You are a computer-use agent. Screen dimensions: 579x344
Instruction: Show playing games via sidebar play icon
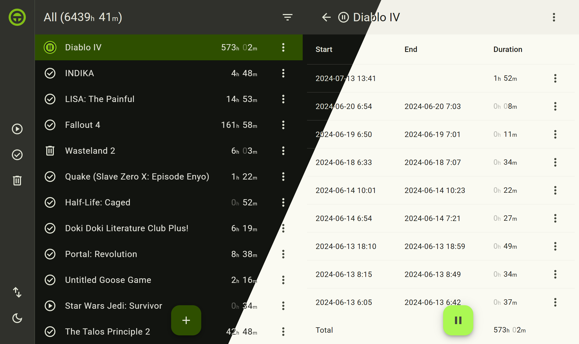click(x=17, y=129)
